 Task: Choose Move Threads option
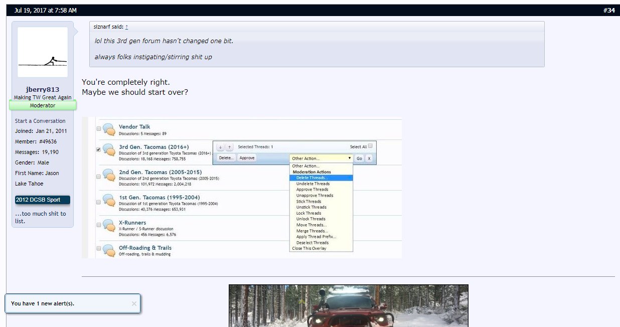311,225
